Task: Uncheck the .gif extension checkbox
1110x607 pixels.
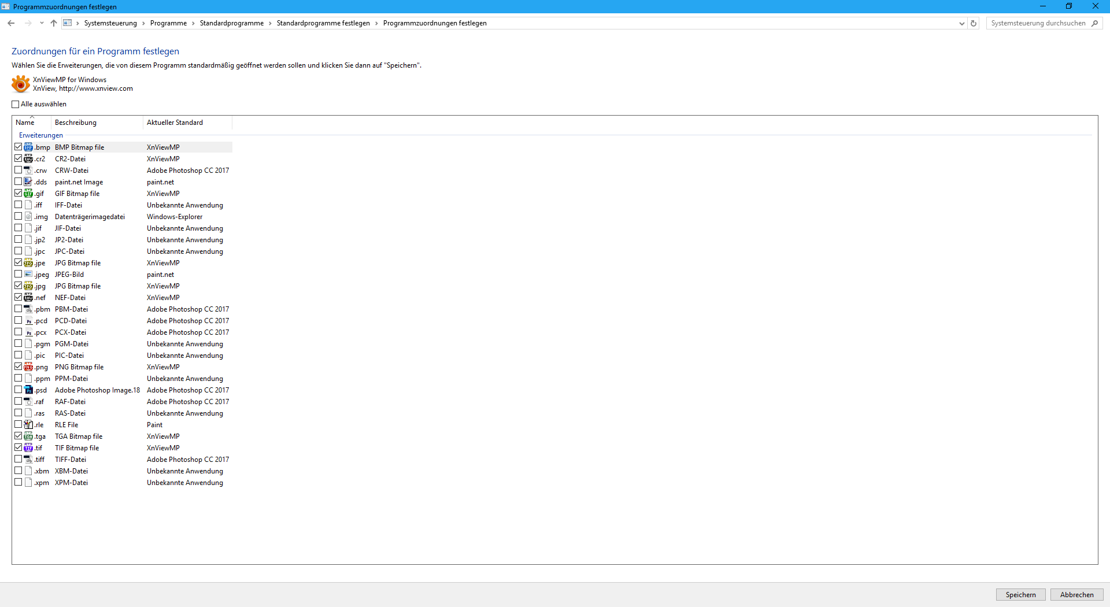Action: pos(18,193)
